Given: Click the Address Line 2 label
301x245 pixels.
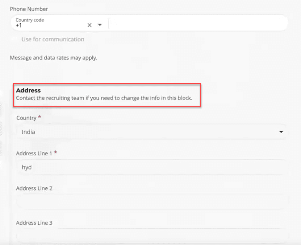Looking at the screenshot, I should (x=34, y=188).
